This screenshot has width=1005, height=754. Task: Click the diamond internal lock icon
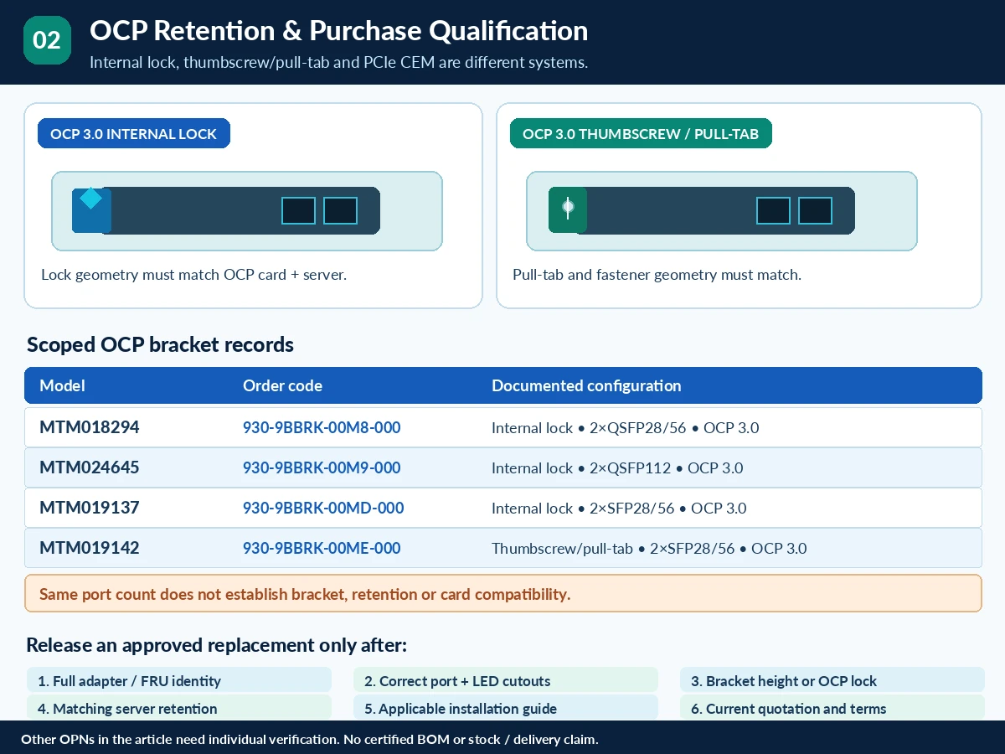[x=90, y=199]
